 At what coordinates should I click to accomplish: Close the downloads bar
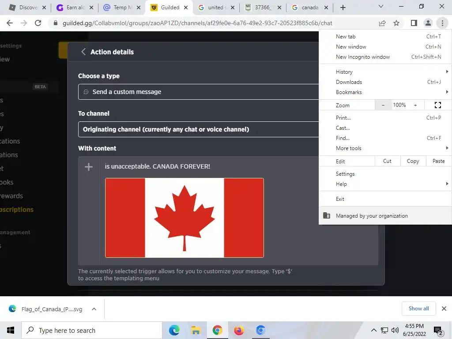tap(444, 309)
